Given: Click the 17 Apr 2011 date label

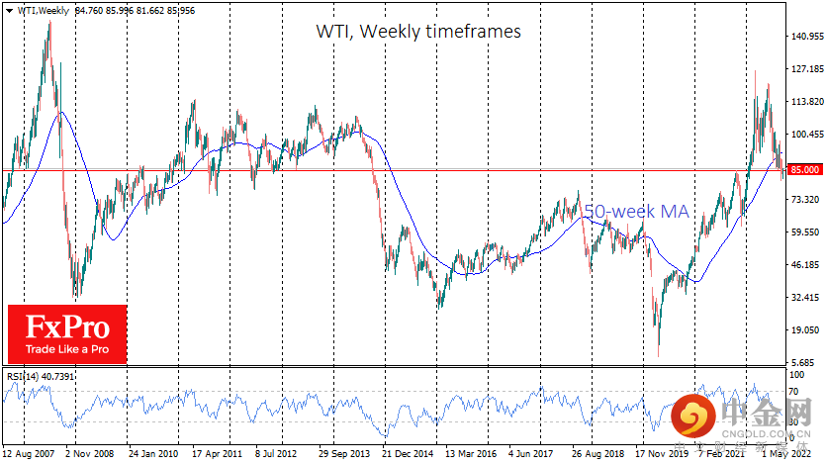Looking at the screenshot, I should point(217,453).
